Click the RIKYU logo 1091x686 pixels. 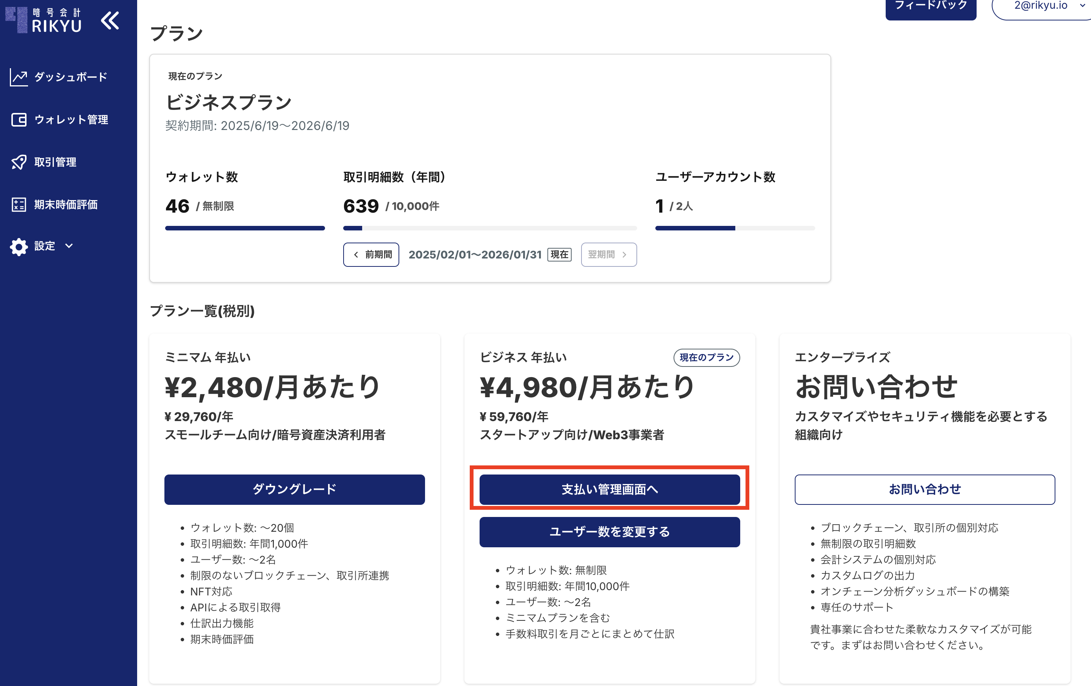click(x=44, y=20)
